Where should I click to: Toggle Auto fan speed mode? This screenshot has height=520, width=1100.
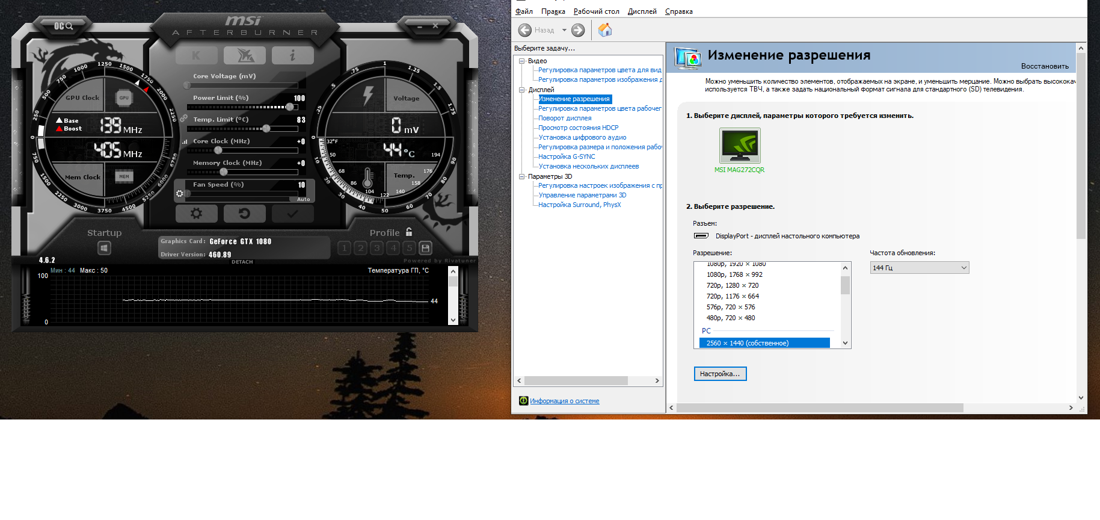pyautogui.click(x=303, y=199)
